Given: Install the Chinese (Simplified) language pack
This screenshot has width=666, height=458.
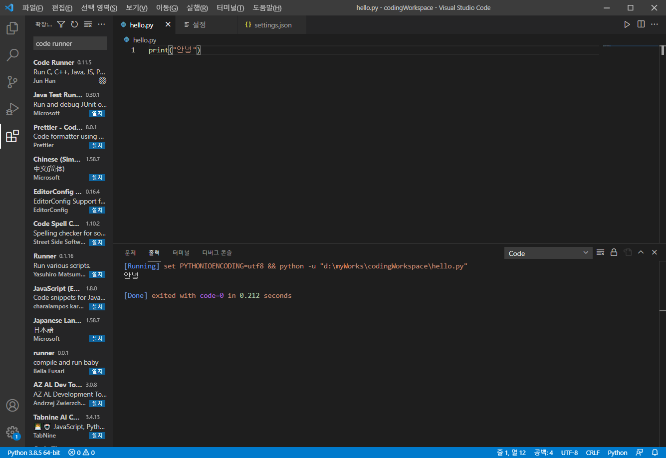Looking at the screenshot, I should click(x=97, y=178).
